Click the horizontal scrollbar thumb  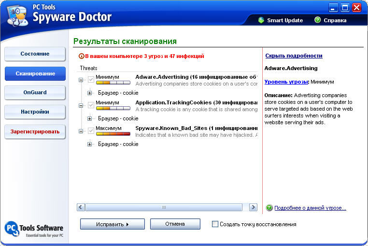(x=164, y=207)
